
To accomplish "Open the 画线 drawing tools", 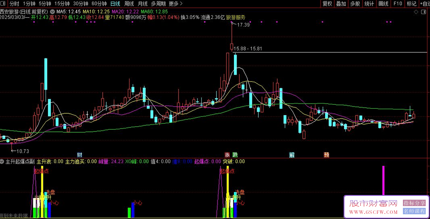I will (x=383, y=4).
